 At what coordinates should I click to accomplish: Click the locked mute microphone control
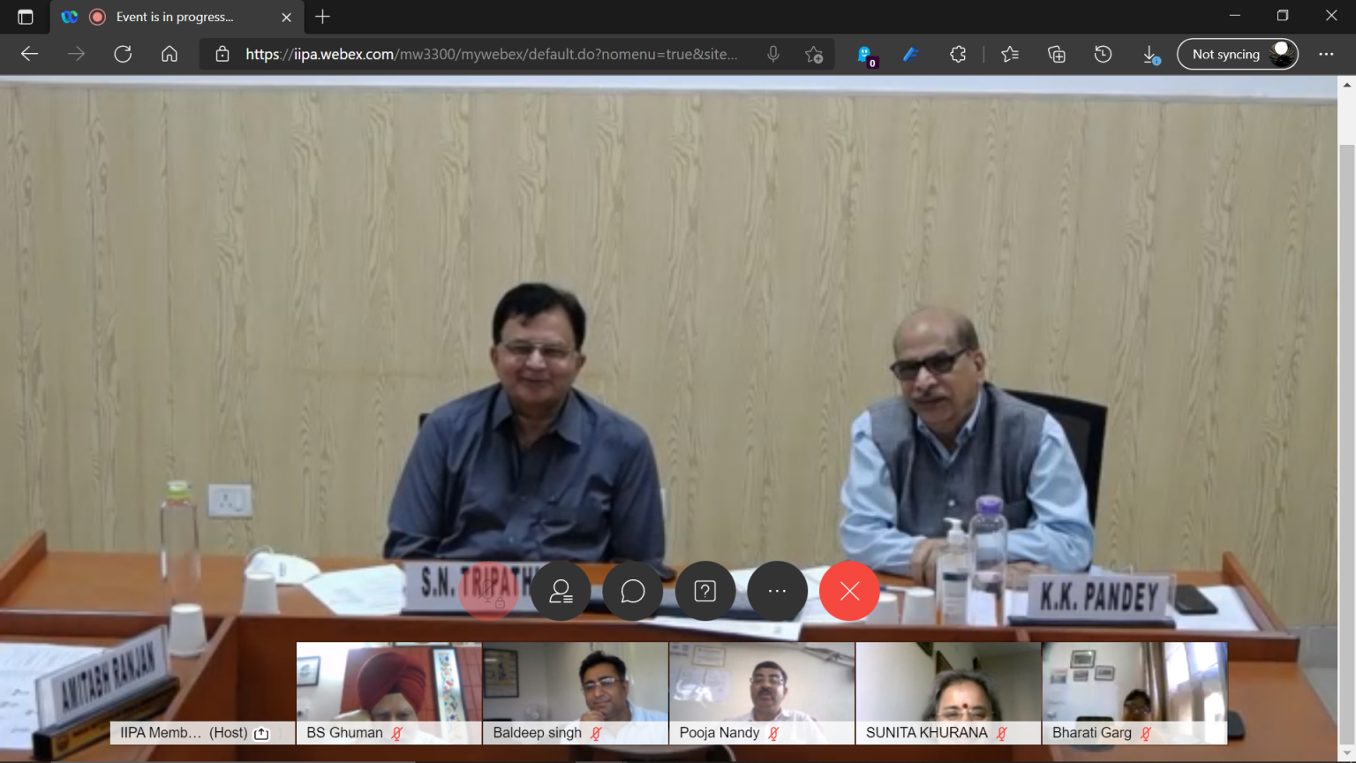pyautogui.click(x=489, y=591)
